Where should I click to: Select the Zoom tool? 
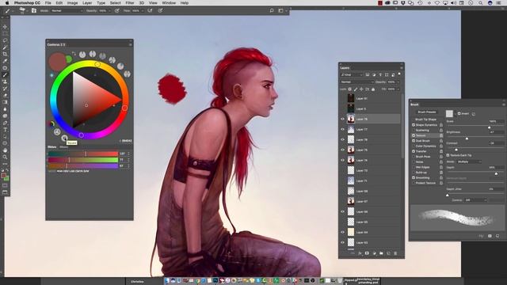pos(5,157)
